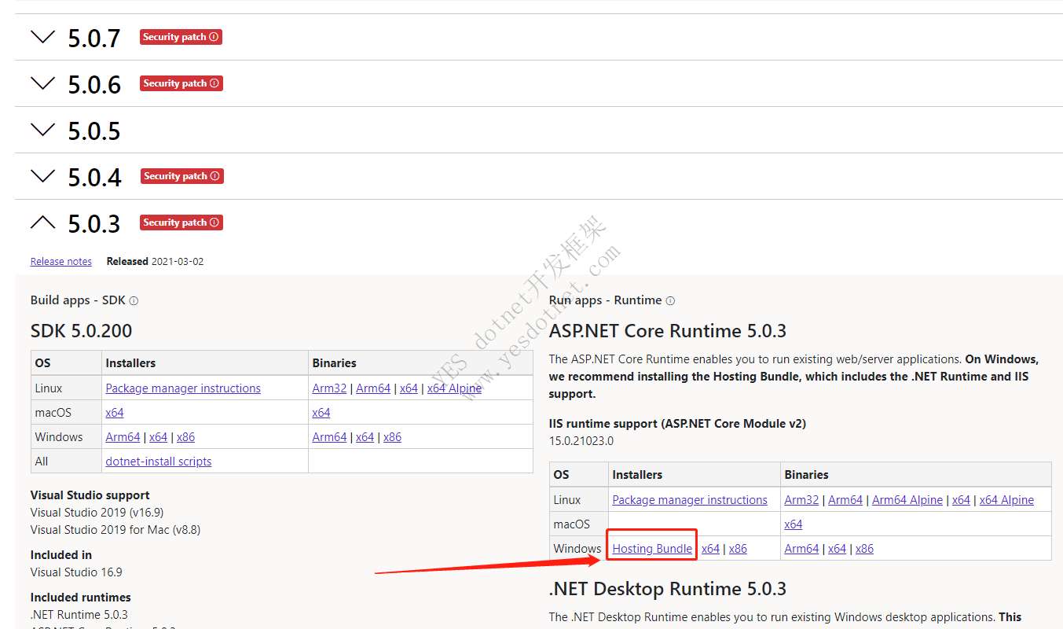The width and height of the screenshot is (1063, 629).
Task: Download ASP.NET Runtime Windows x86 installer
Action: click(x=738, y=549)
